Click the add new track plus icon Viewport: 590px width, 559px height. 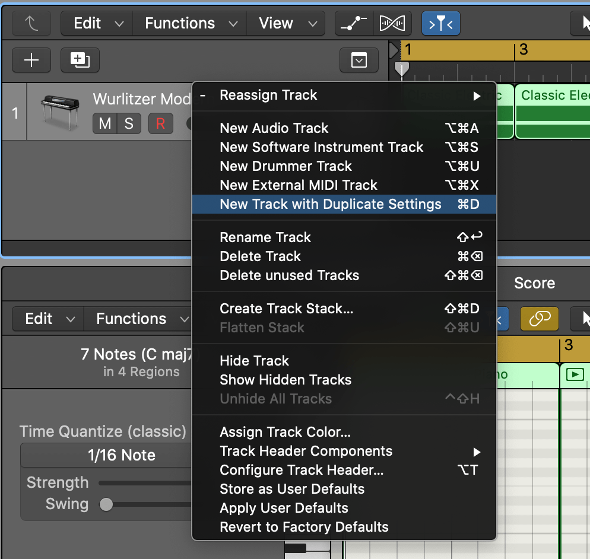pyautogui.click(x=31, y=60)
